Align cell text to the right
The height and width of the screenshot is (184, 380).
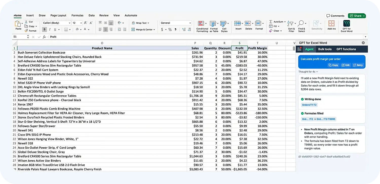(111, 30)
